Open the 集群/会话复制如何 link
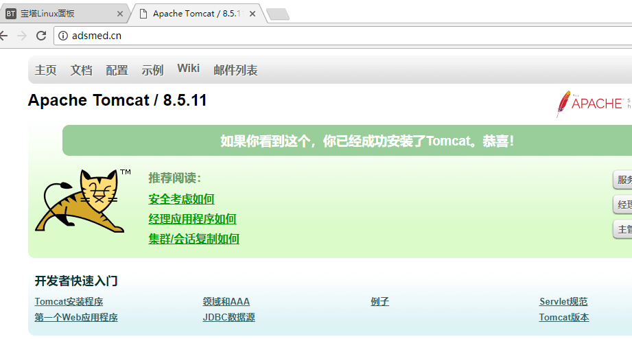The width and height of the screenshot is (632, 339). click(x=194, y=239)
